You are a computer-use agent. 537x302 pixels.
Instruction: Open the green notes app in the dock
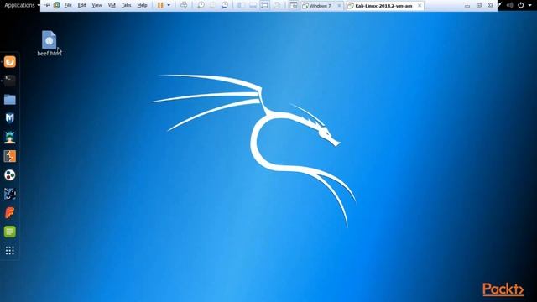coord(10,232)
